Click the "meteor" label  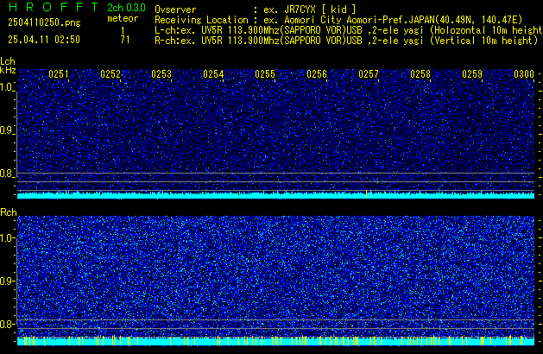point(123,18)
